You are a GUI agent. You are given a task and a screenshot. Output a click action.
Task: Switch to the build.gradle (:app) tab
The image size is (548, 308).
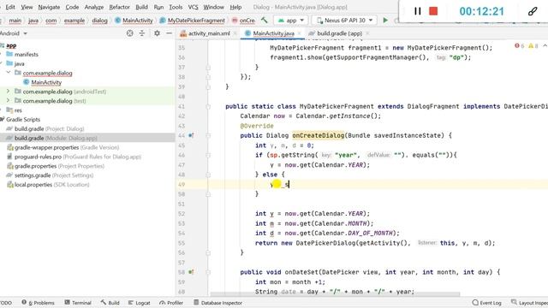coord(339,33)
